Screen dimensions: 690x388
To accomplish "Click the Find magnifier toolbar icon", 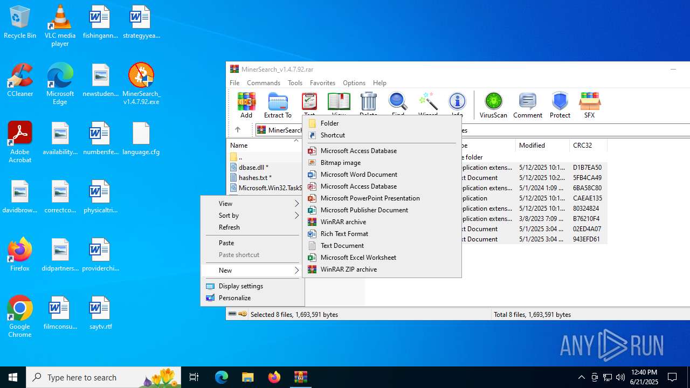I will (x=398, y=102).
